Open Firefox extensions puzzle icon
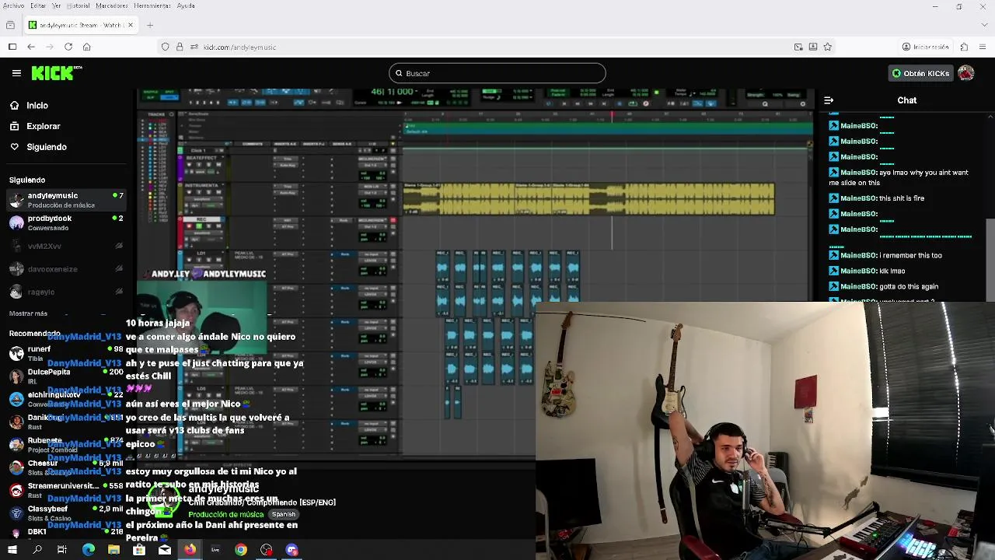This screenshot has height=560, width=995. [x=964, y=47]
